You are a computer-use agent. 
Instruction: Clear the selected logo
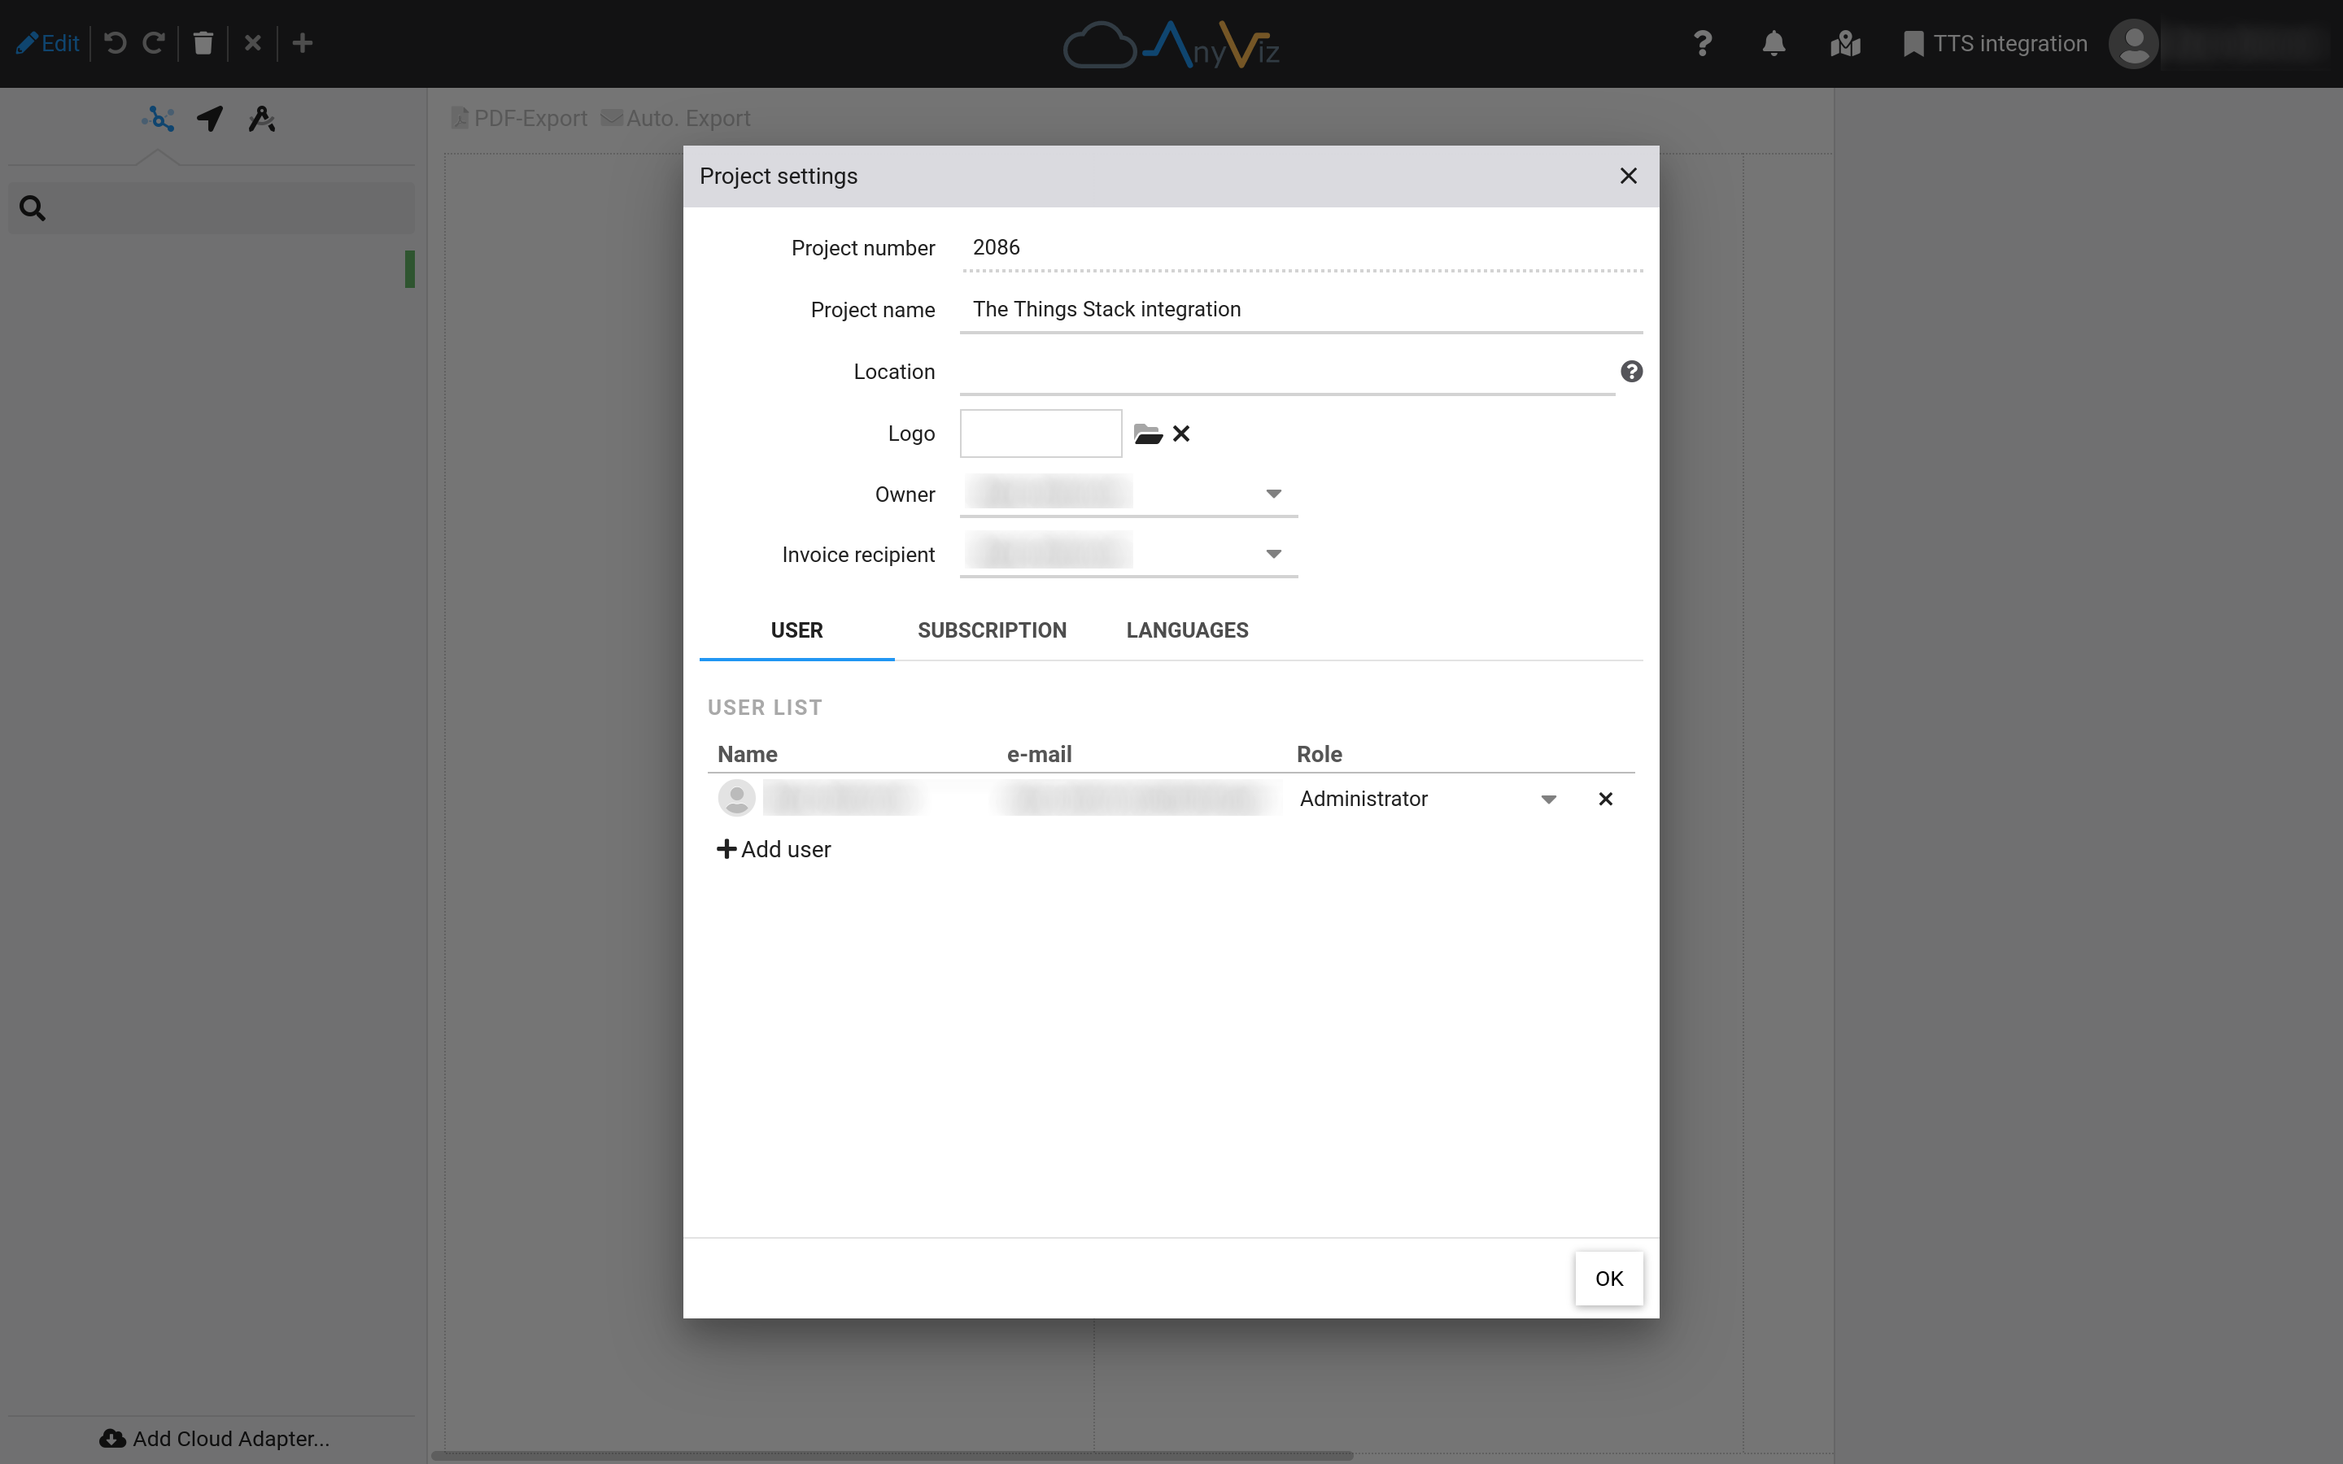pyautogui.click(x=1181, y=433)
